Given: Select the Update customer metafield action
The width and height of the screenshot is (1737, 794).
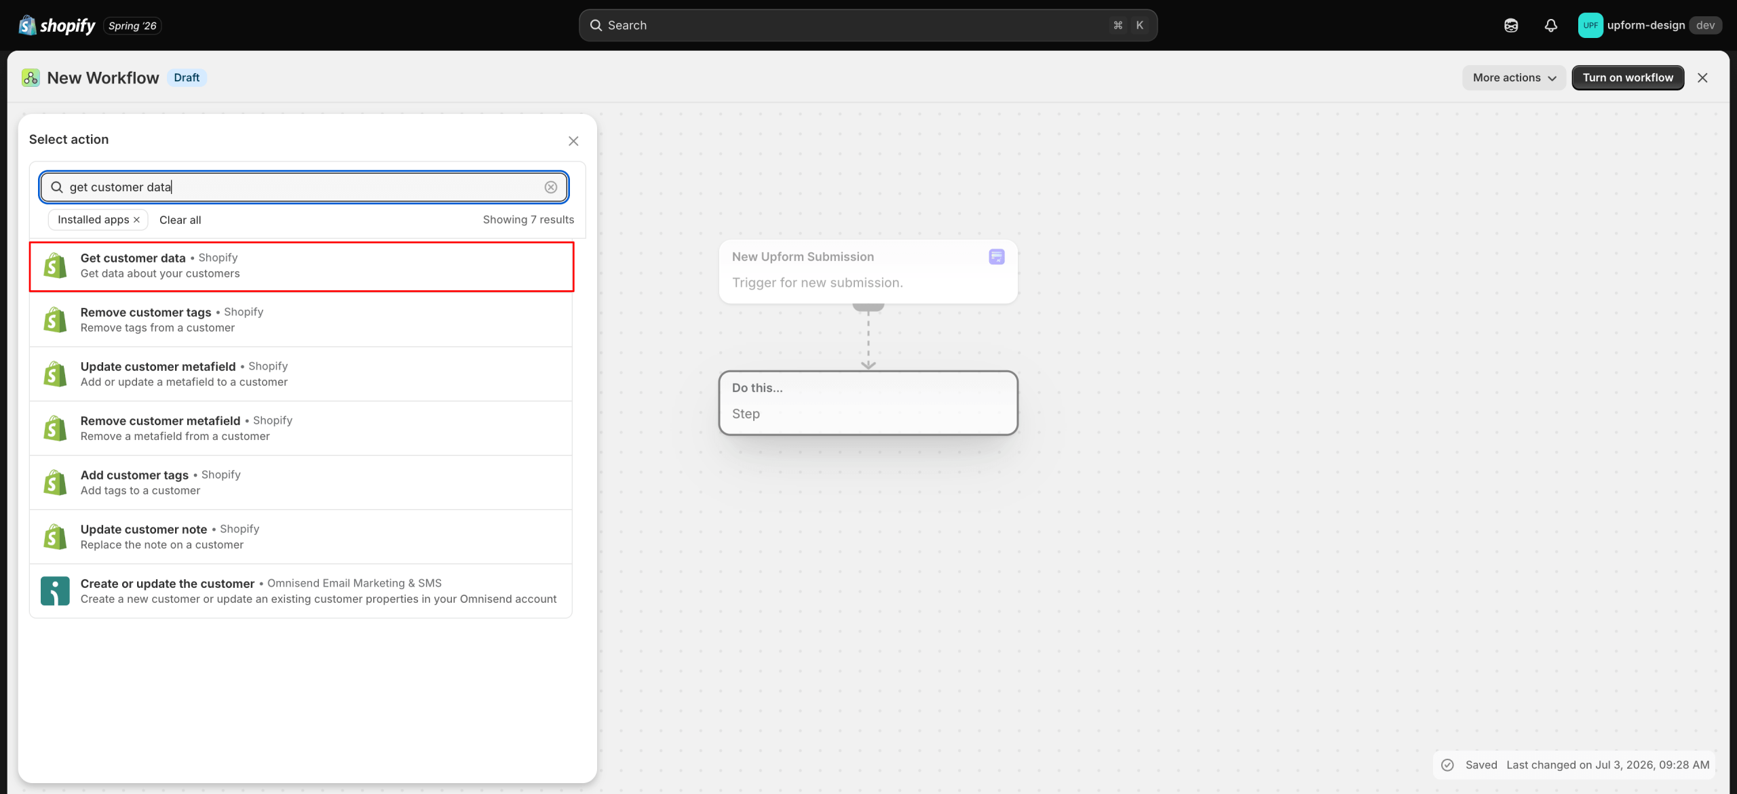Looking at the screenshot, I should (301, 374).
